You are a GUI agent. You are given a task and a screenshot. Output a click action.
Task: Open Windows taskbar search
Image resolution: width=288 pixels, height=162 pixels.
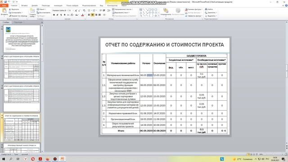(x=11, y=159)
